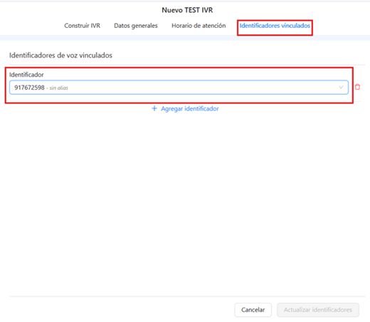The image size is (370, 322).
Task: Click the Identificadores de voz vinculados heading
Action: tap(60, 56)
